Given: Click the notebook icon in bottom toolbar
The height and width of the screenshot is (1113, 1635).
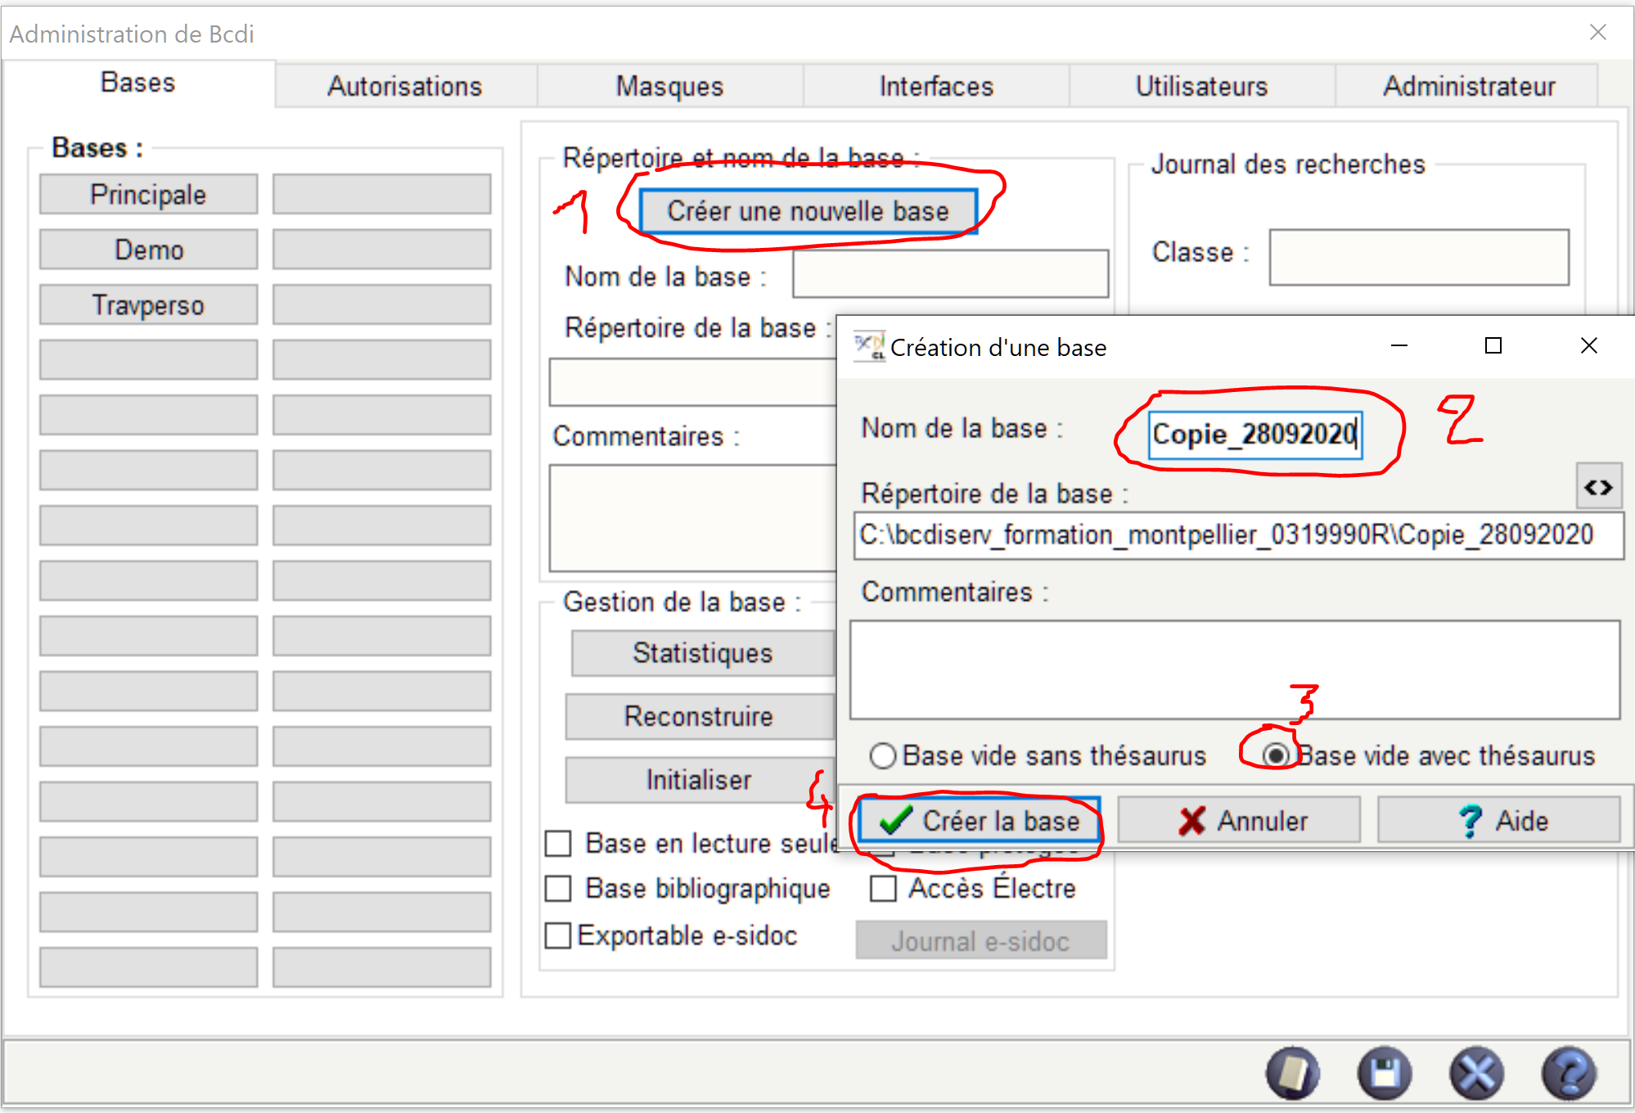Looking at the screenshot, I should coord(1293,1073).
